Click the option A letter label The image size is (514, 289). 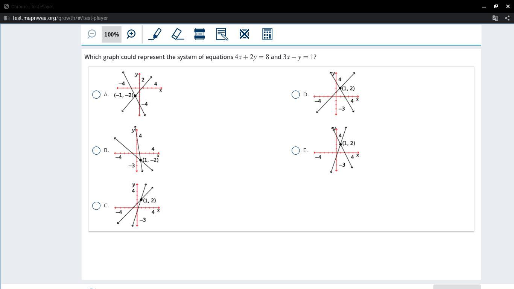(106, 94)
